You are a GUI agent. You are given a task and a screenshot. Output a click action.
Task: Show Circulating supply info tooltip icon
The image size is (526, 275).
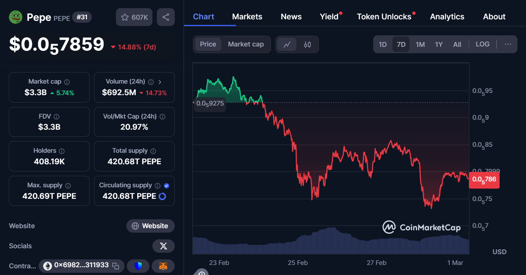[x=158, y=185]
